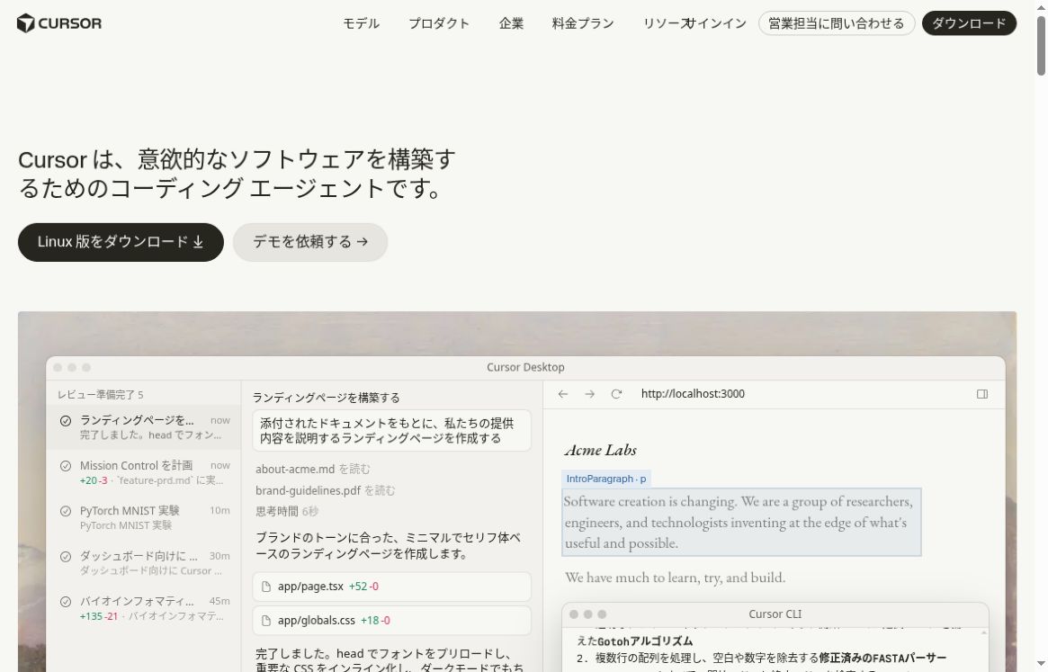Toggle the side panel icon in preview toolbar
The image size is (1048, 672).
pos(981,395)
